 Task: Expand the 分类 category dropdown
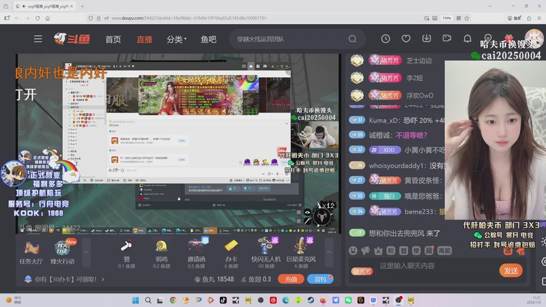point(177,40)
